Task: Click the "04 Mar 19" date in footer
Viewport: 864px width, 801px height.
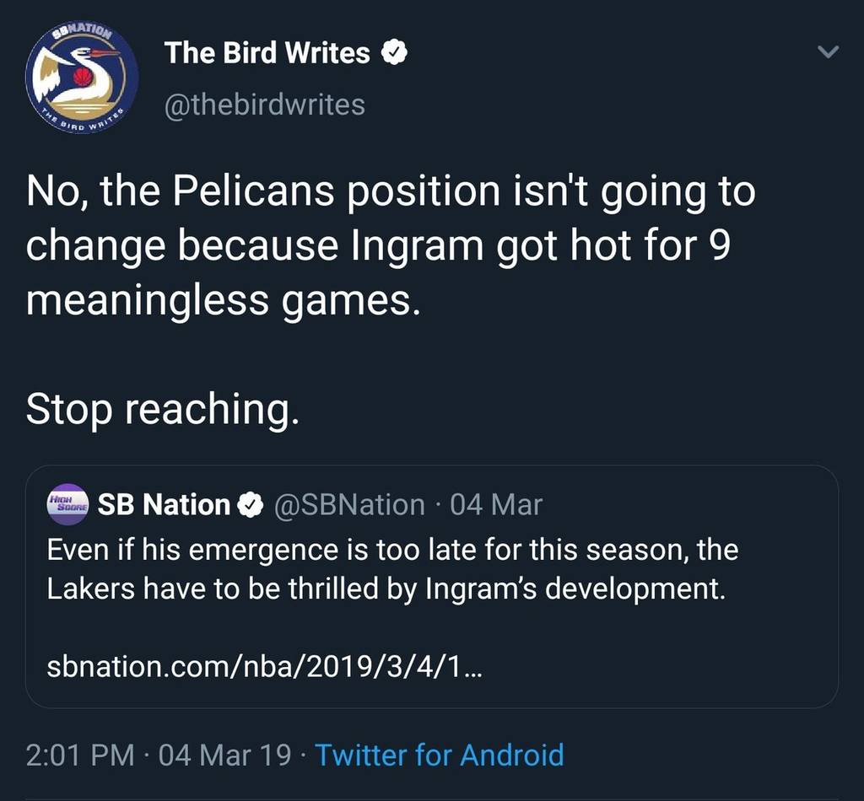Action: point(225,753)
